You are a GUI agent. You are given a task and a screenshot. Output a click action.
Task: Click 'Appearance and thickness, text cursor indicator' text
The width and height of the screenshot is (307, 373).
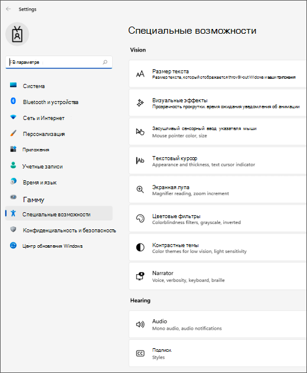(204, 164)
